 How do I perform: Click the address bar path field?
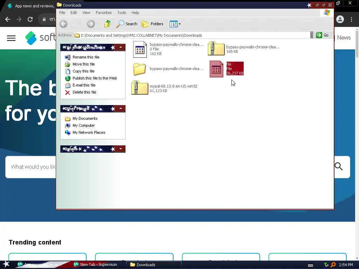(192, 35)
